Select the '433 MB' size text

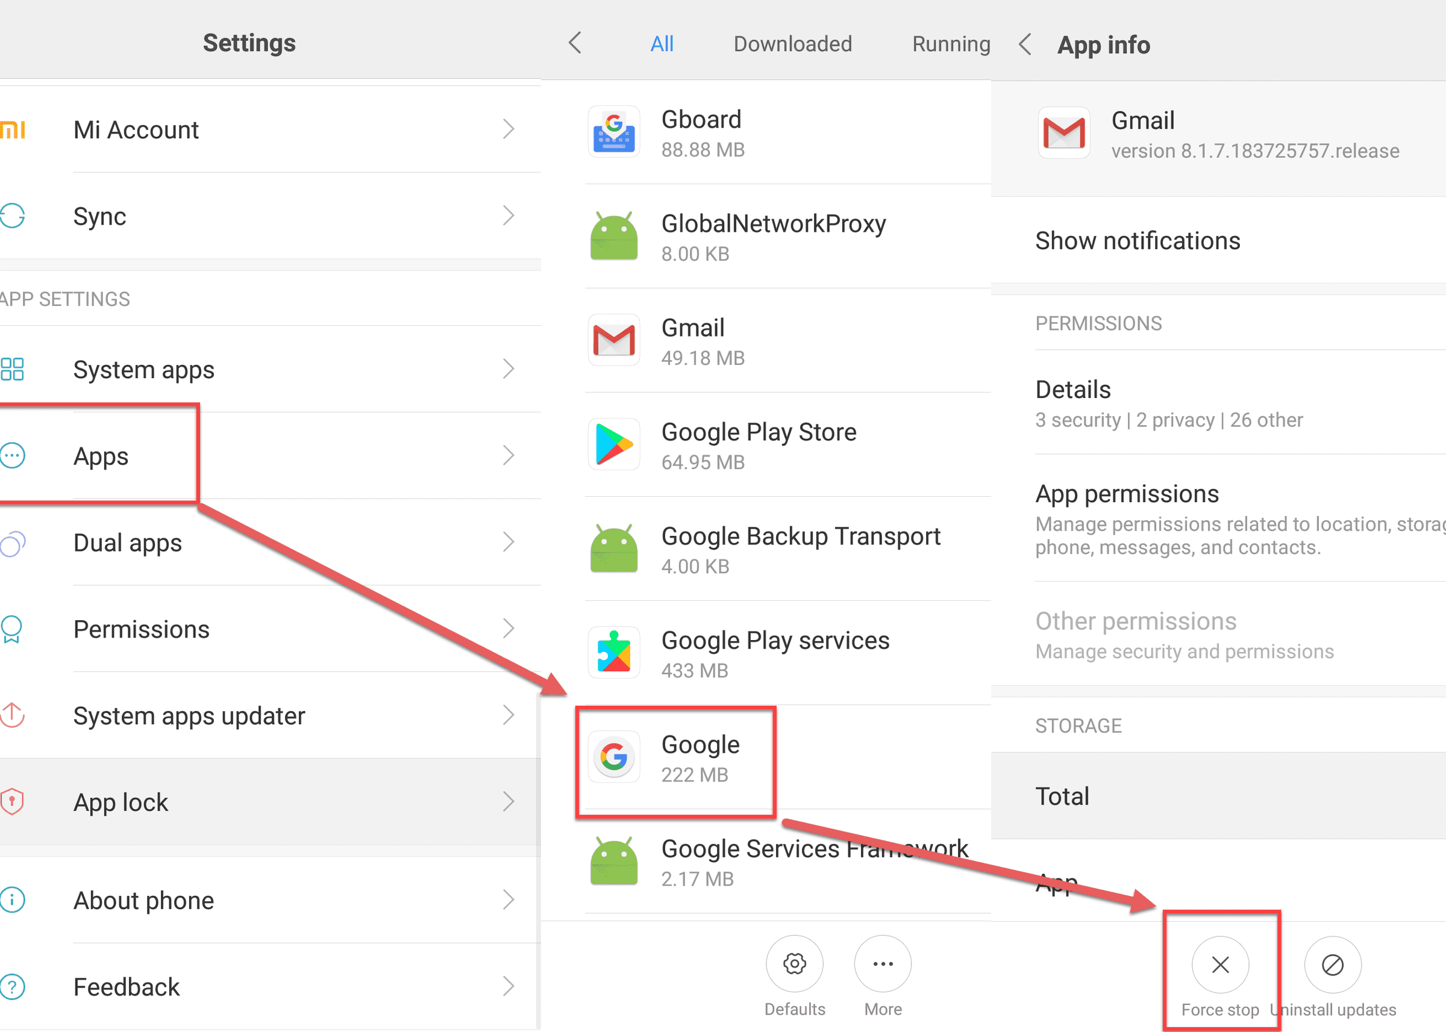(x=695, y=670)
